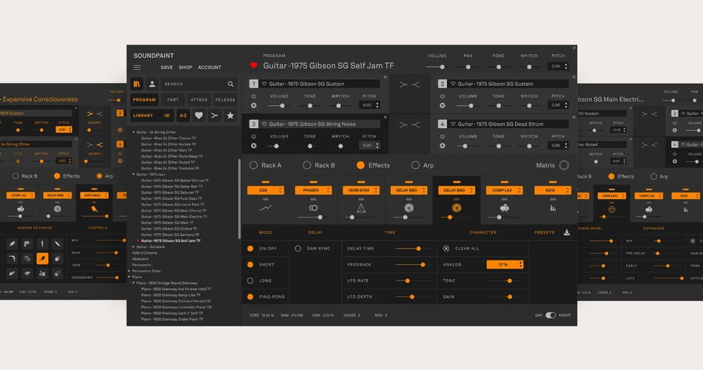
Task: Favorite the Dead Strum part with heart
Action: [x=454, y=124]
